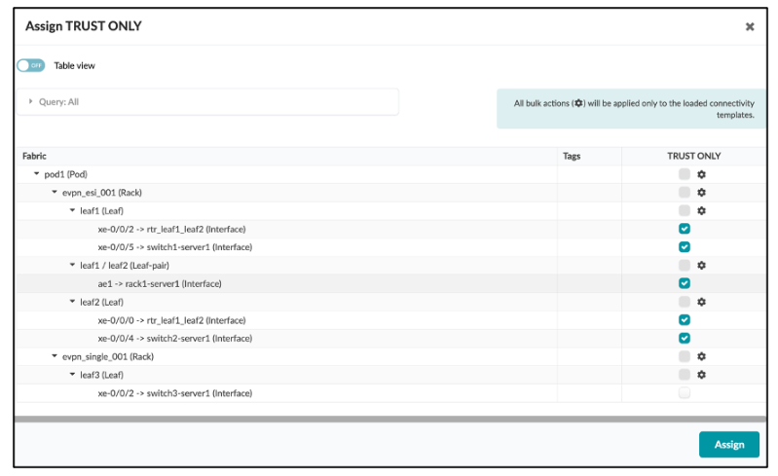Collapse the pod1 (Pod) tree node

37,174
